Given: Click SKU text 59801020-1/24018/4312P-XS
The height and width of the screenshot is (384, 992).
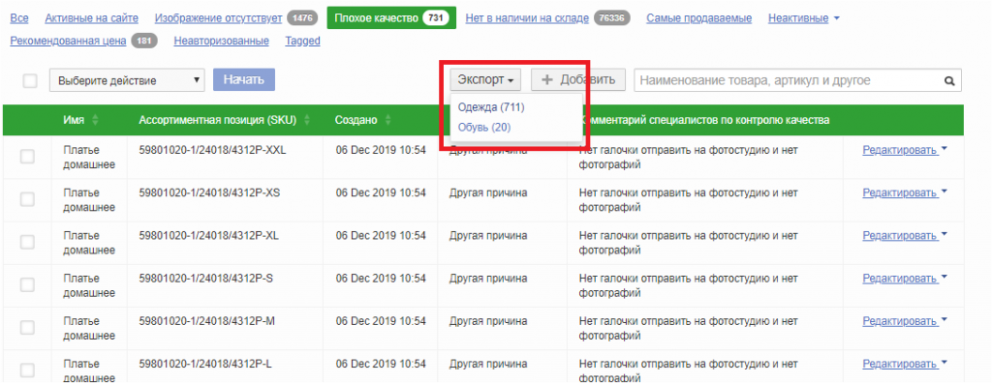Looking at the screenshot, I should click(x=209, y=192).
